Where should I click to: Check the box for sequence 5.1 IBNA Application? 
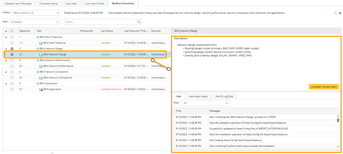click(x=12, y=89)
